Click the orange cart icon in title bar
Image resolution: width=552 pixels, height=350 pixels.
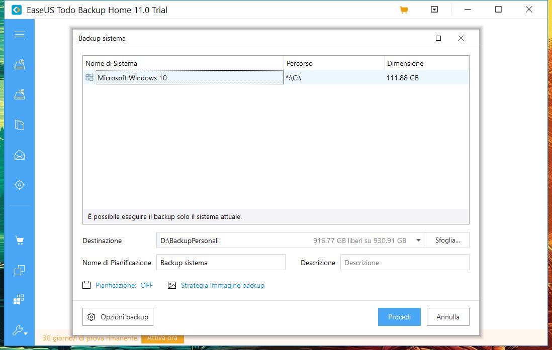(x=404, y=10)
